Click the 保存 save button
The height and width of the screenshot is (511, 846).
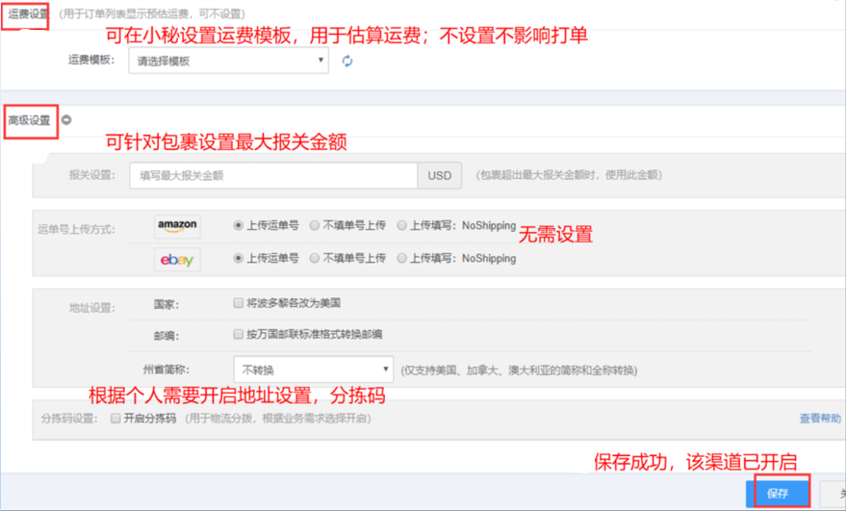(x=777, y=493)
